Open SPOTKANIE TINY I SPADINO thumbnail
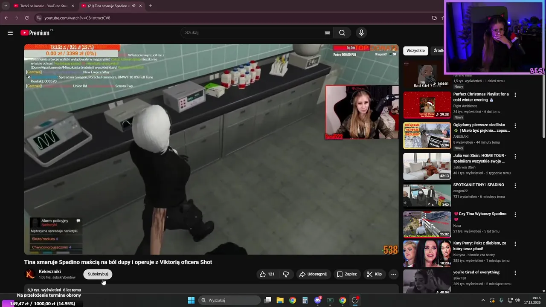 pyautogui.click(x=427, y=196)
